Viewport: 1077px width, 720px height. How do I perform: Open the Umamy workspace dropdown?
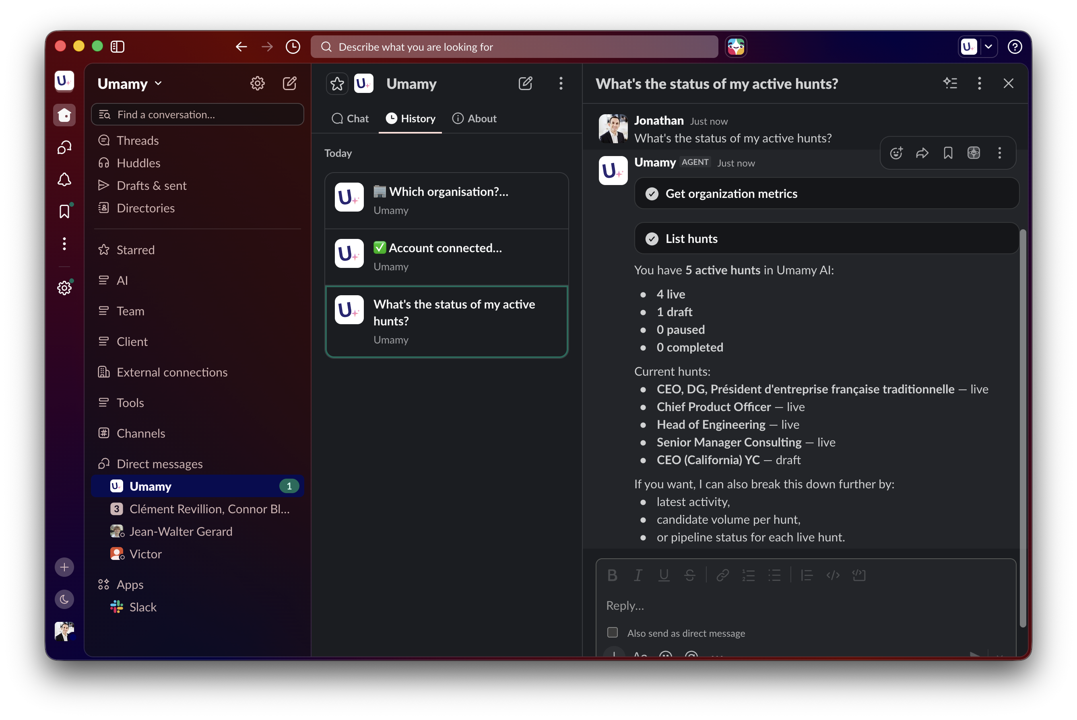130,83
